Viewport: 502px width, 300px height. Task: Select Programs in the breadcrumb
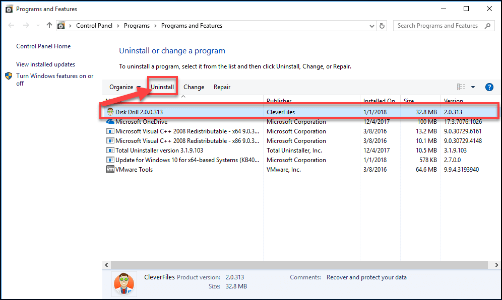tap(137, 26)
